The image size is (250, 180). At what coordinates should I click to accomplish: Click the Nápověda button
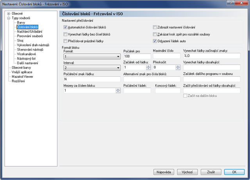tap(164, 172)
